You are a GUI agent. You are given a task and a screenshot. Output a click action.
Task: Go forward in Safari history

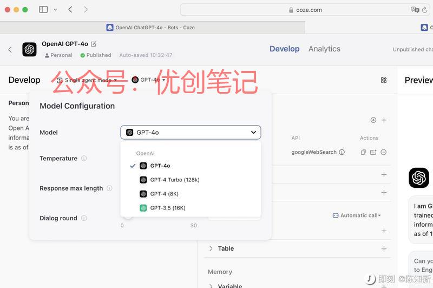(86, 10)
